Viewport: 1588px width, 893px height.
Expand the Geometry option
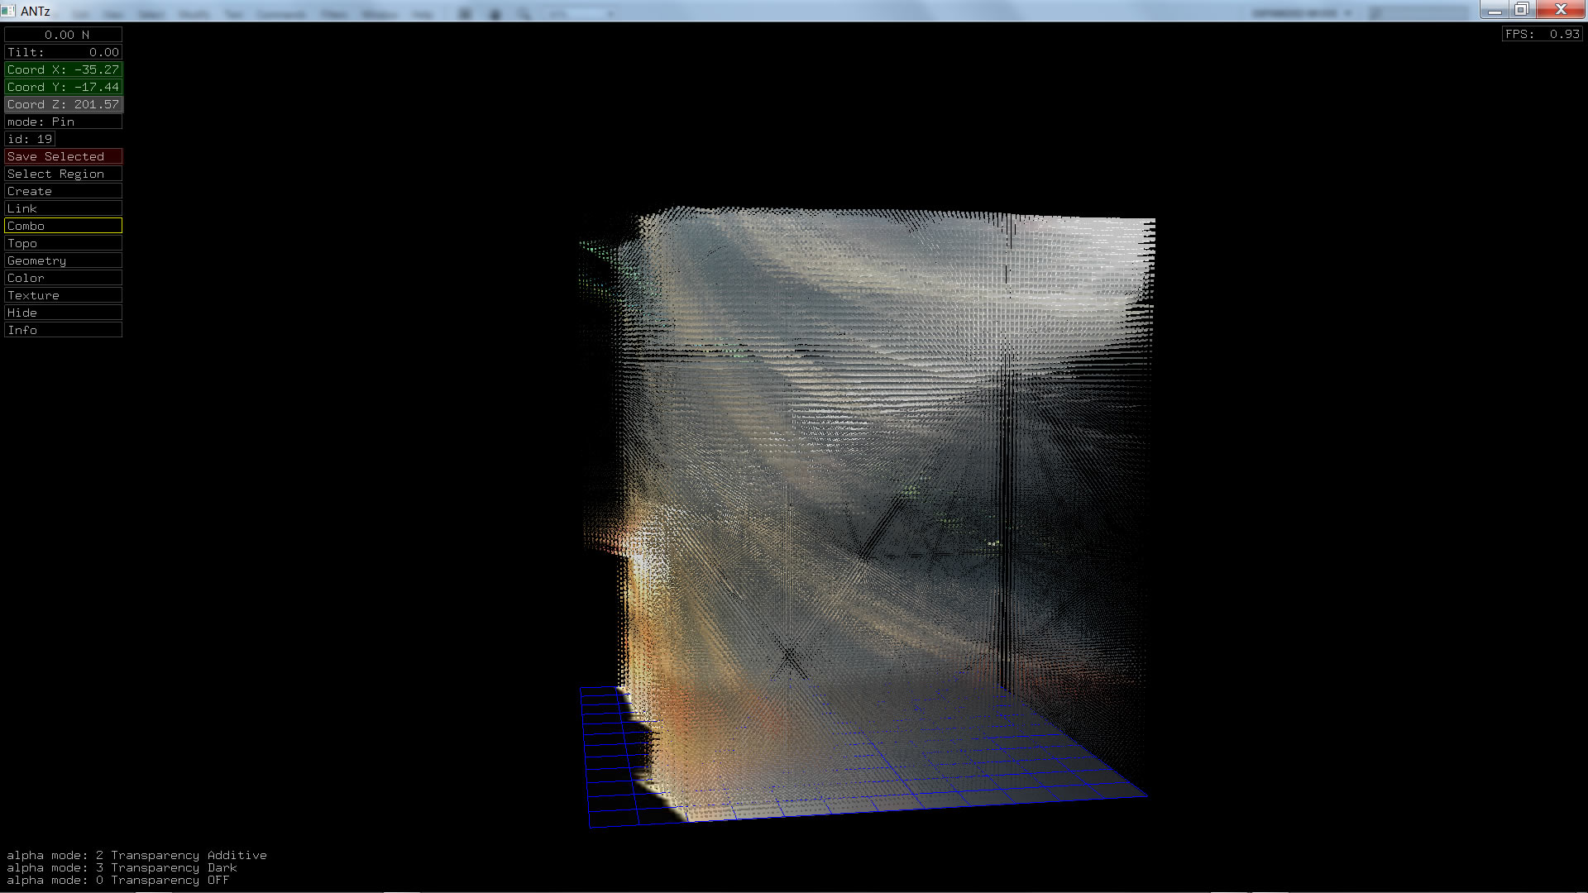pos(63,260)
